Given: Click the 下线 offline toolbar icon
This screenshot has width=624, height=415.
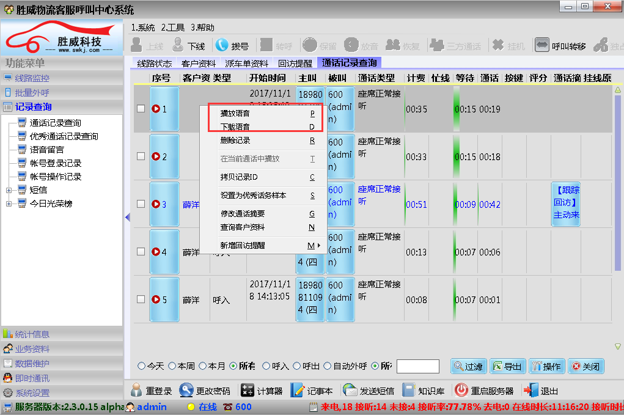Looking at the screenshot, I should [178, 45].
